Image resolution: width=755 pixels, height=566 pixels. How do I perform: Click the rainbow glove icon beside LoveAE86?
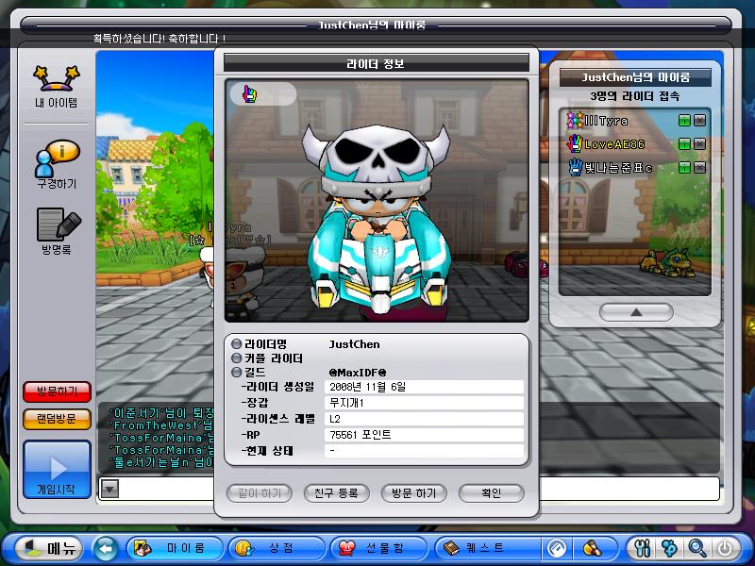[575, 144]
